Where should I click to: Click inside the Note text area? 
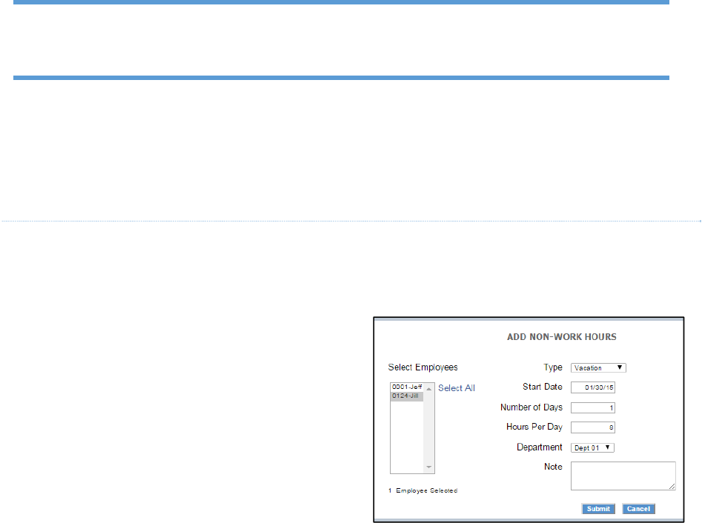pos(623,476)
